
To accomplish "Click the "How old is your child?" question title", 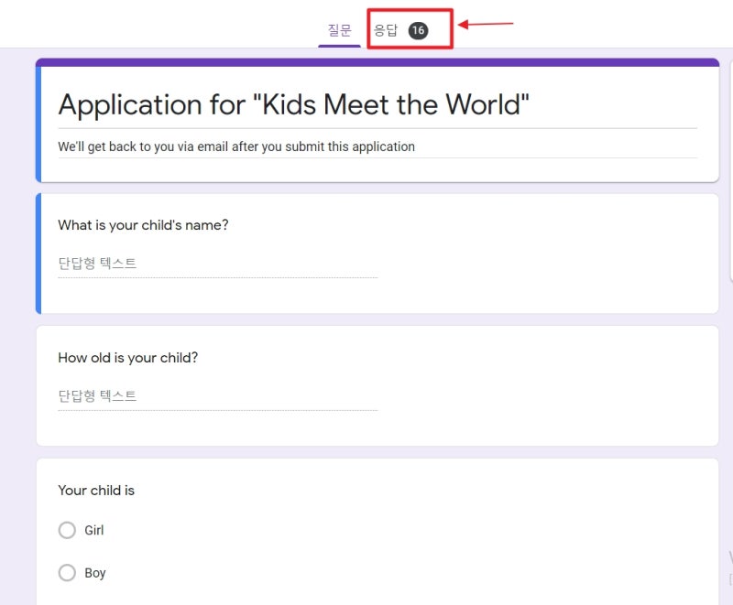I will pyautogui.click(x=127, y=358).
